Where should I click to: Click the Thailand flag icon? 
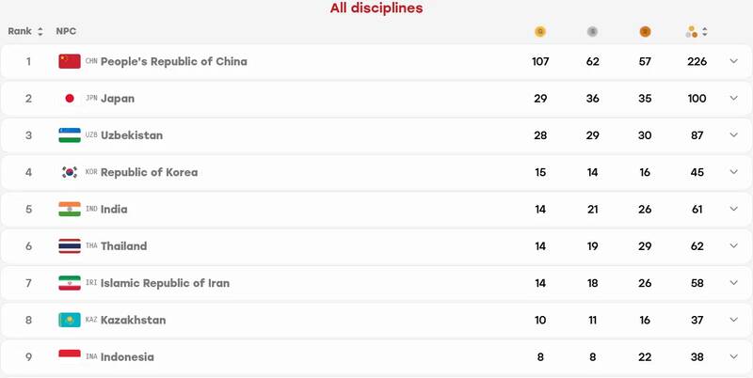[70, 246]
